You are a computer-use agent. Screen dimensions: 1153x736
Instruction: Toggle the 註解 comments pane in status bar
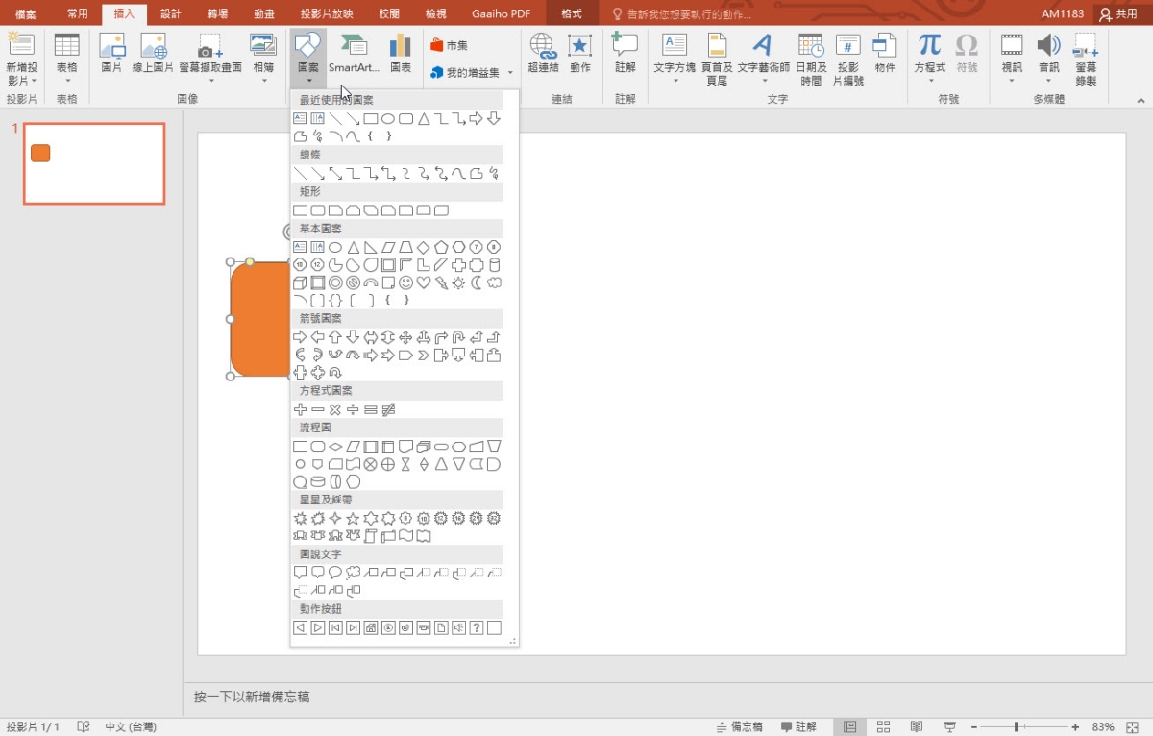tap(798, 726)
